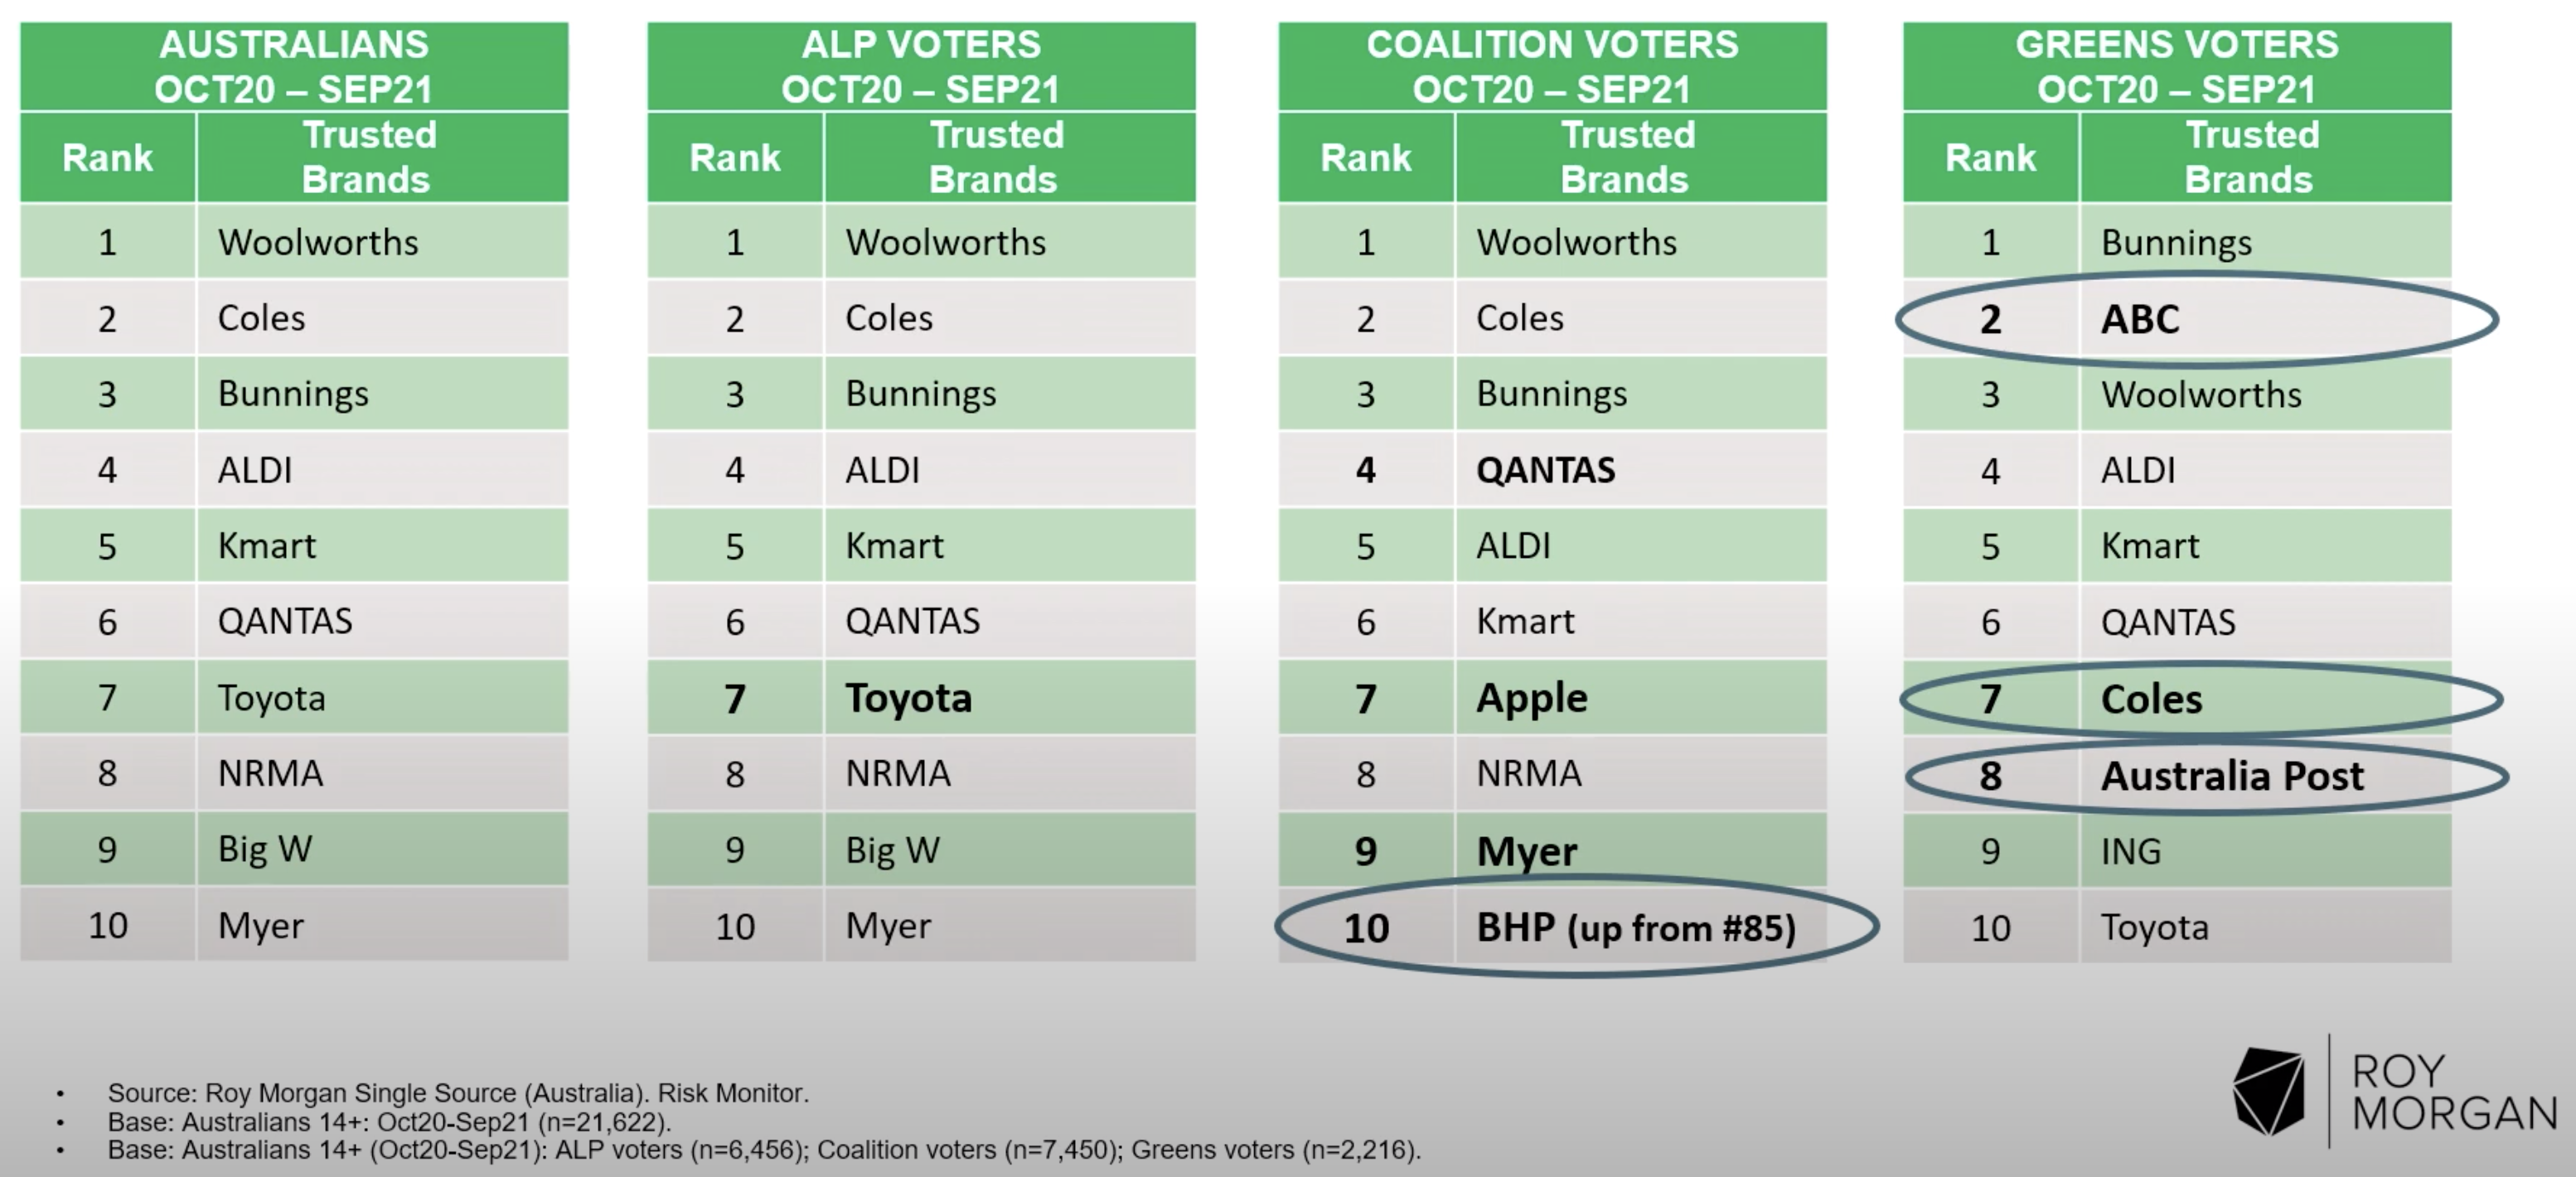Select bold Myer in Coalition table
The height and width of the screenshot is (1177, 2576).
1527,852
